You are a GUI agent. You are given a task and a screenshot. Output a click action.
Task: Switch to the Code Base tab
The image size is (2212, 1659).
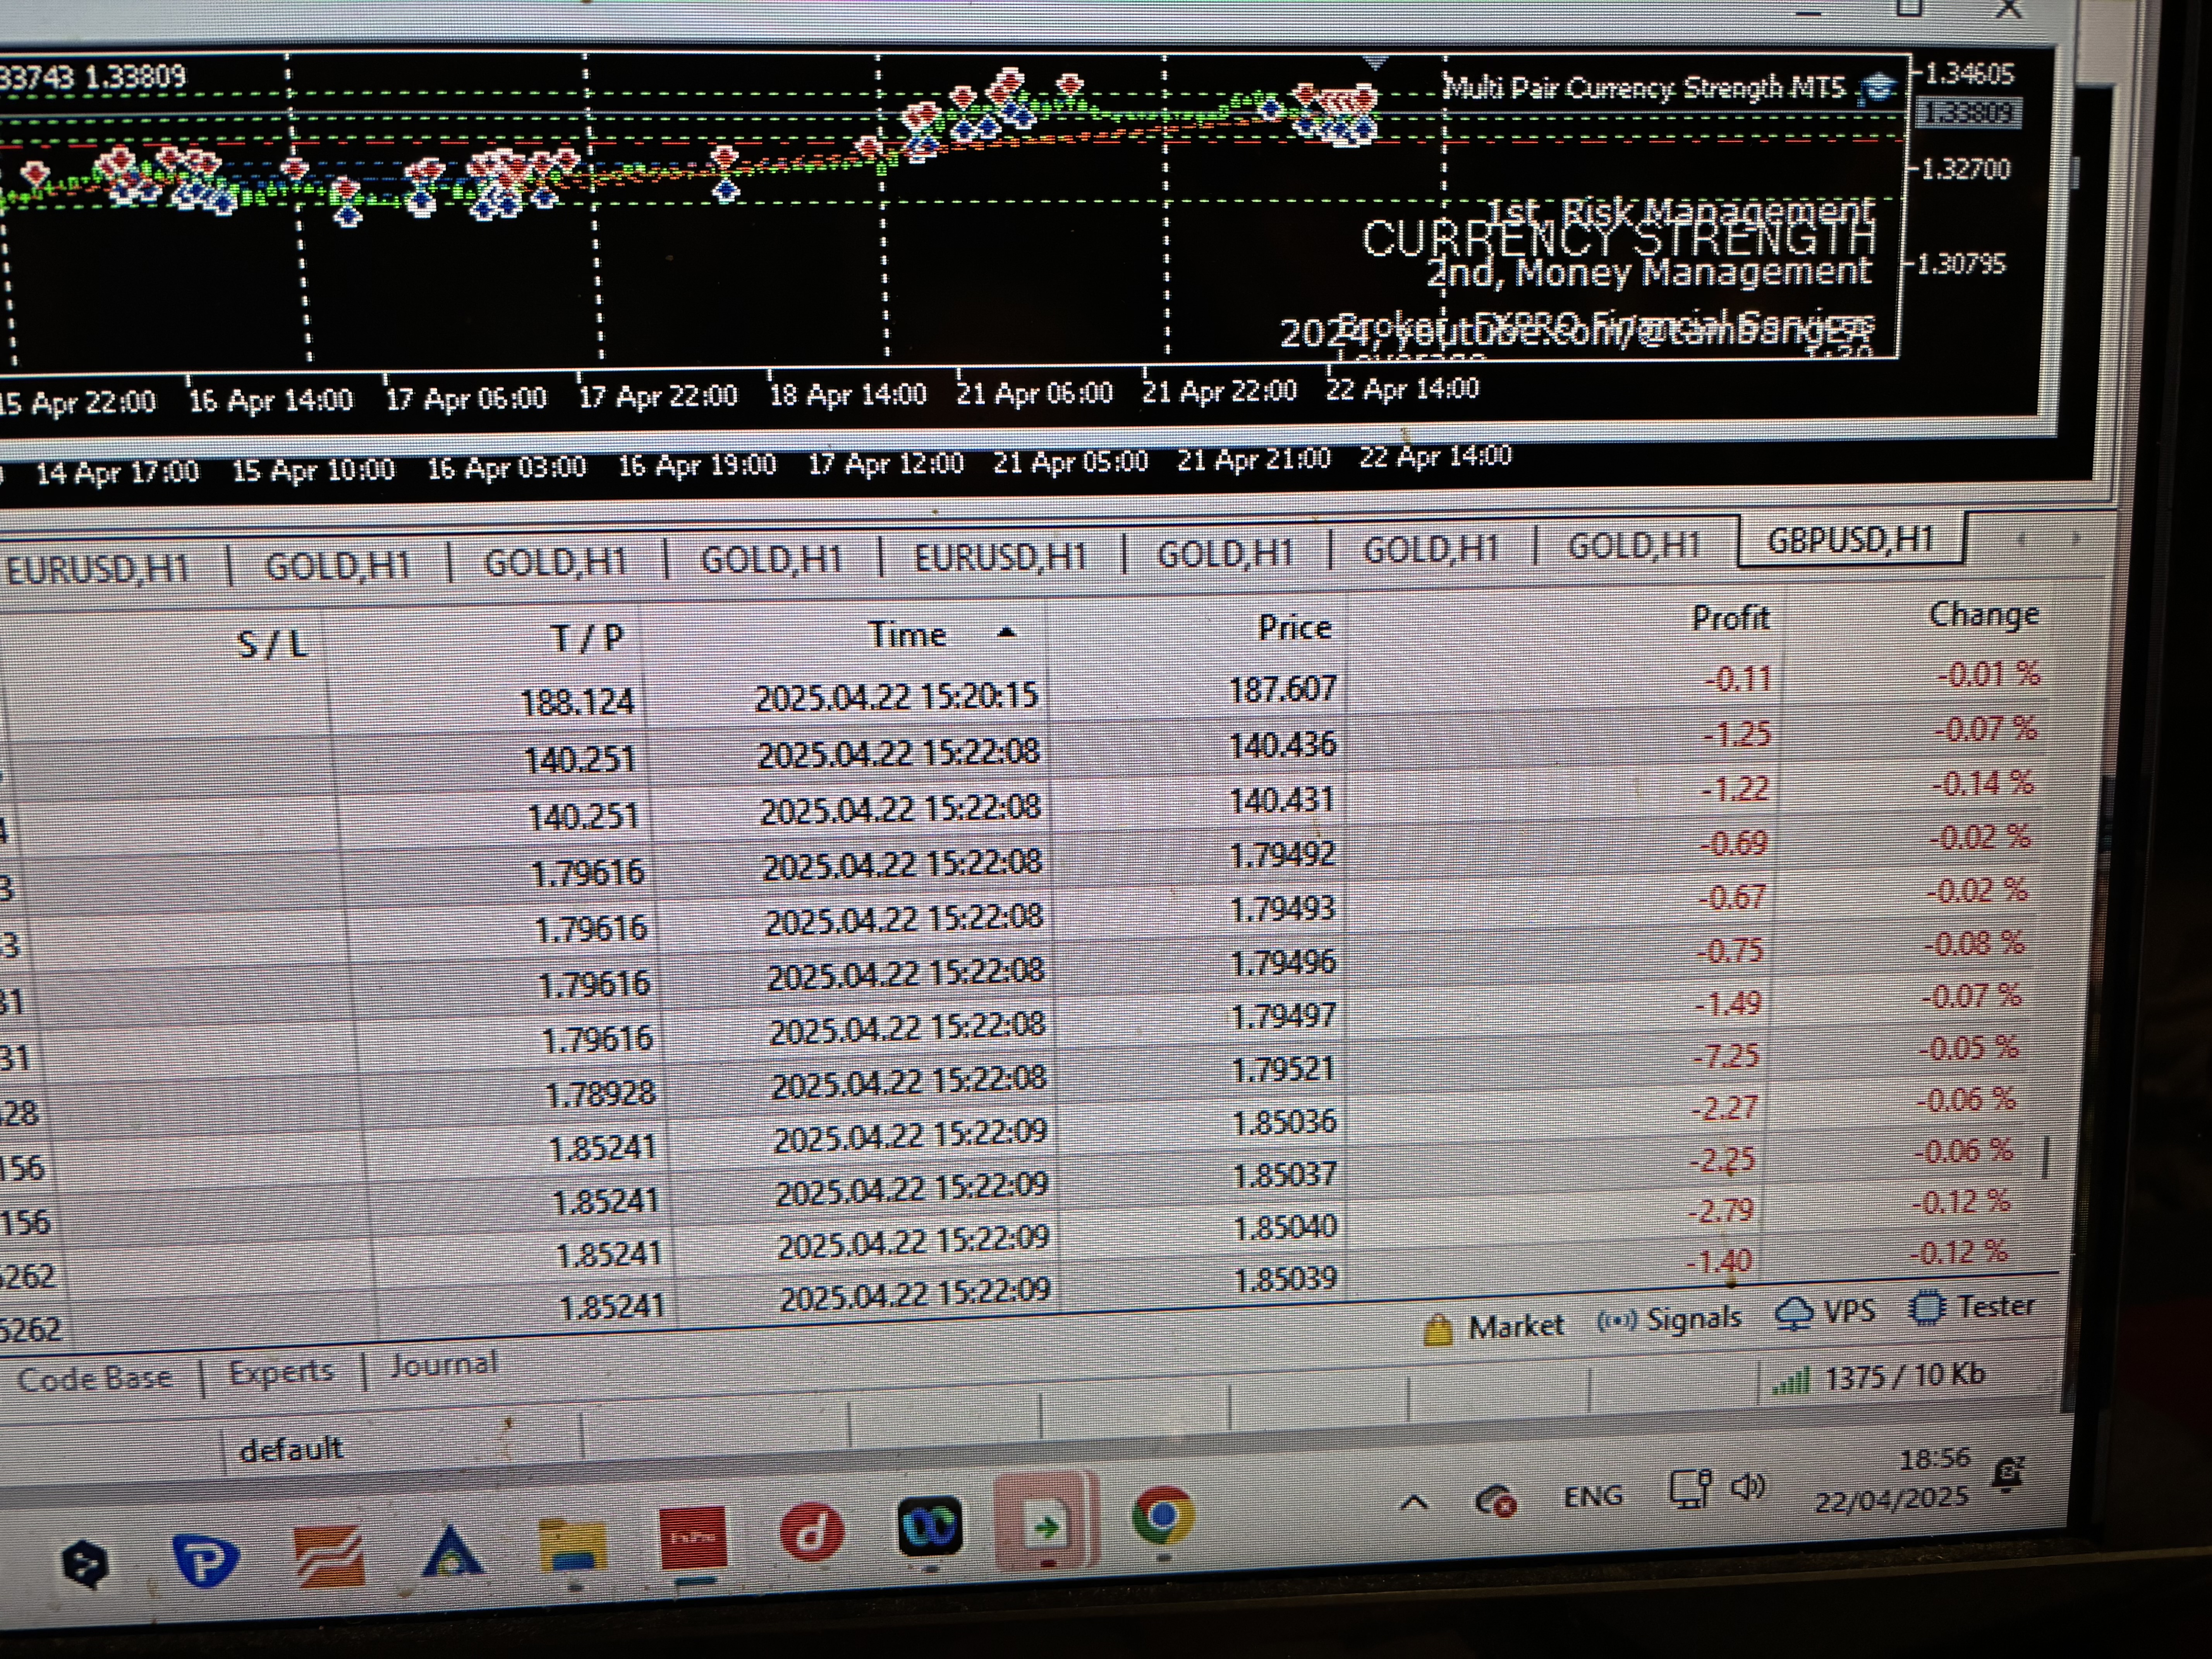tap(95, 1379)
